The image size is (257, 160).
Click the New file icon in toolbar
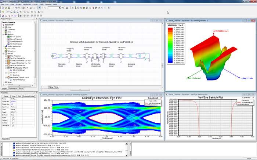click(3, 8)
